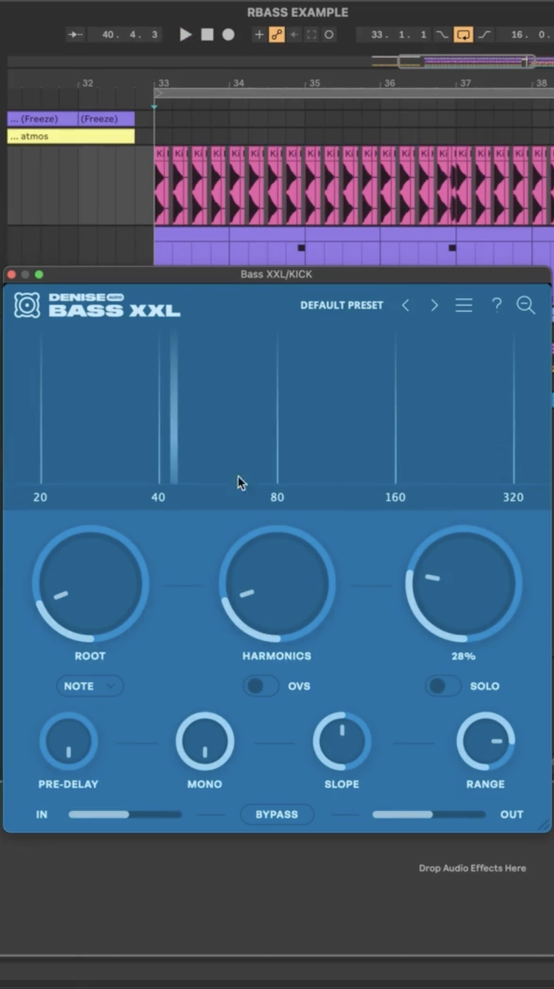Click the 160 Hz frequency label
This screenshot has height=989, width=554.
[x=395, y=497]
